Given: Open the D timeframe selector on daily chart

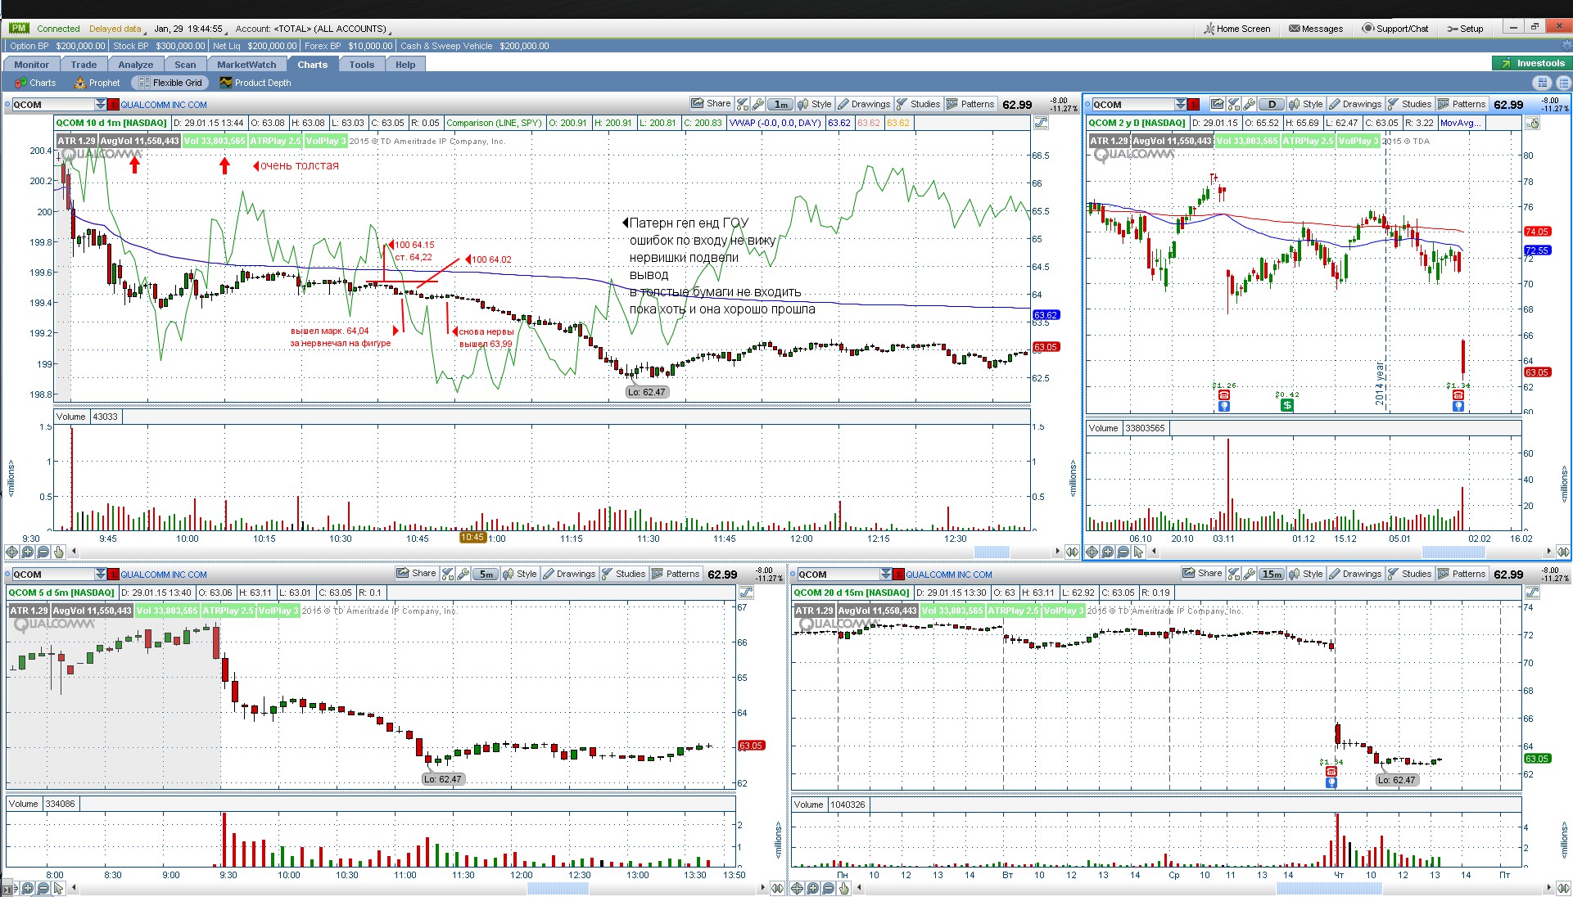Looking at the screenshot, I should [x=1272, y=104].
